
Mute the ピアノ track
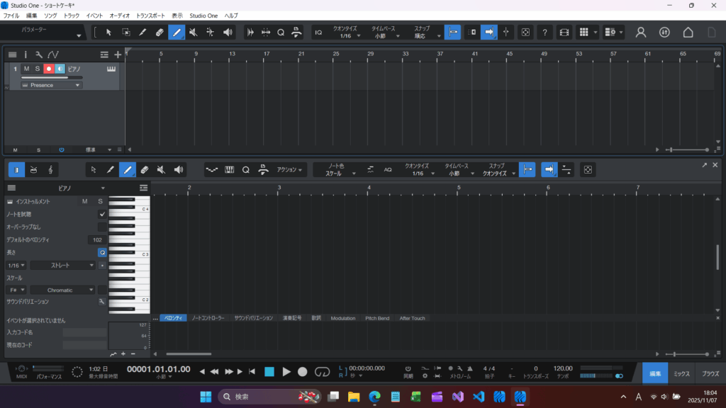point(26,69)
